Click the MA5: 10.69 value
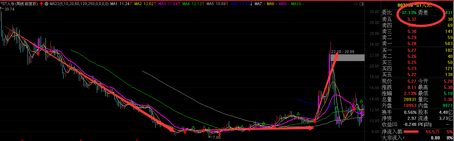The image size is (454, 141). click(x=216, y=4)
